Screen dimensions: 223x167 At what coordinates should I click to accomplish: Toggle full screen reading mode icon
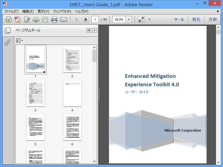[141, 19]
